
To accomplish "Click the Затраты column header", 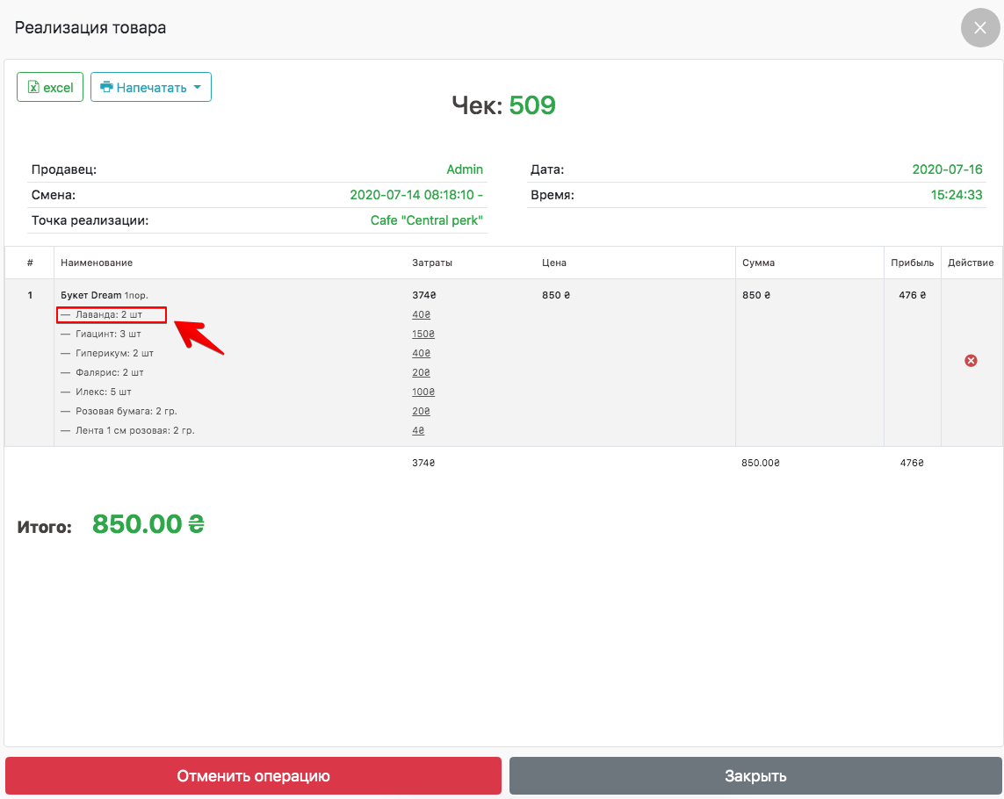I will point(432,263).
